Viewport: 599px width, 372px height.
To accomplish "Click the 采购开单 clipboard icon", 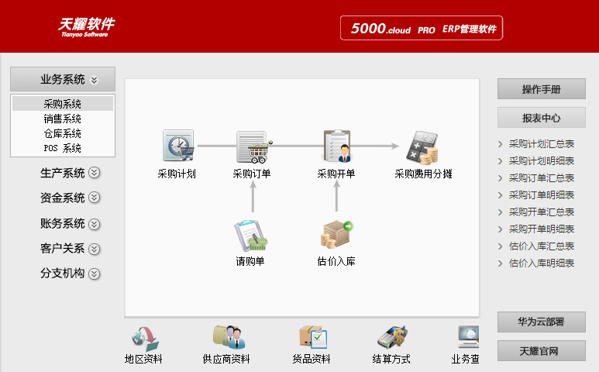I will 336,146.
